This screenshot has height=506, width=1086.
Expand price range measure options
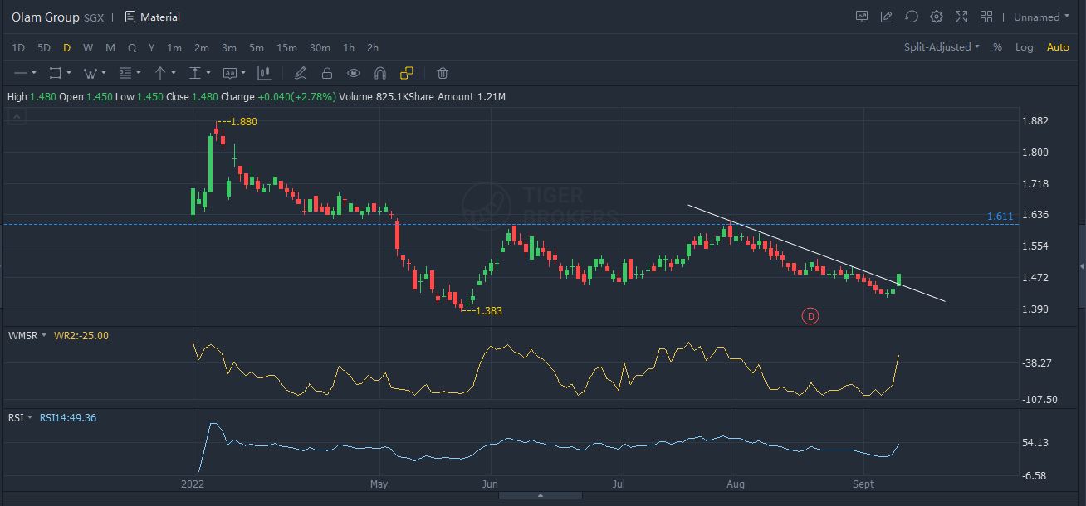[x=208, y=73]
